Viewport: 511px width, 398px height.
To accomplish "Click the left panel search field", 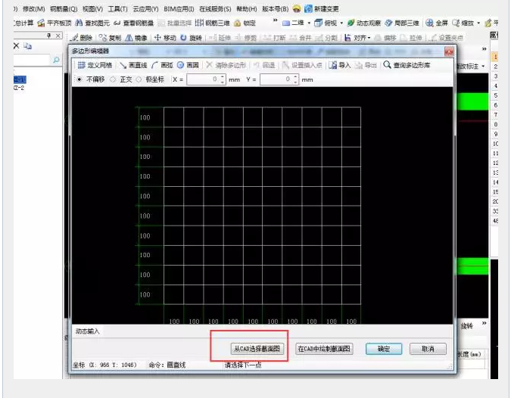I will point(33,60).
